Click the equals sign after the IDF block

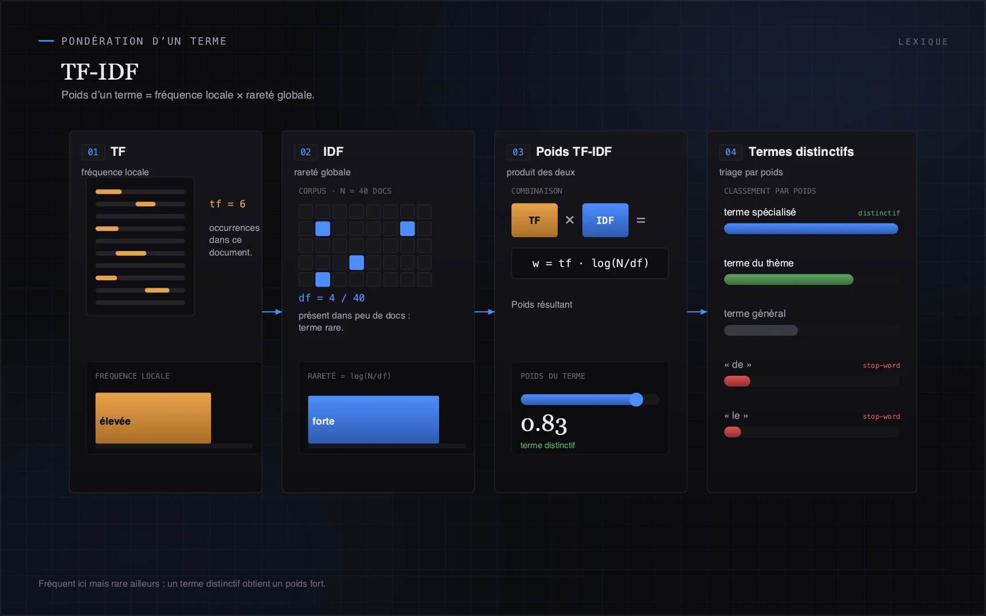click(x=641, y=220)
